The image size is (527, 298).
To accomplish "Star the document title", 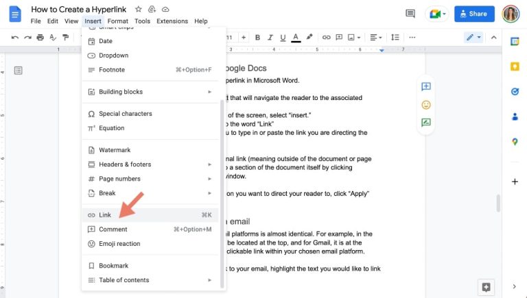I will coord(138,10).
